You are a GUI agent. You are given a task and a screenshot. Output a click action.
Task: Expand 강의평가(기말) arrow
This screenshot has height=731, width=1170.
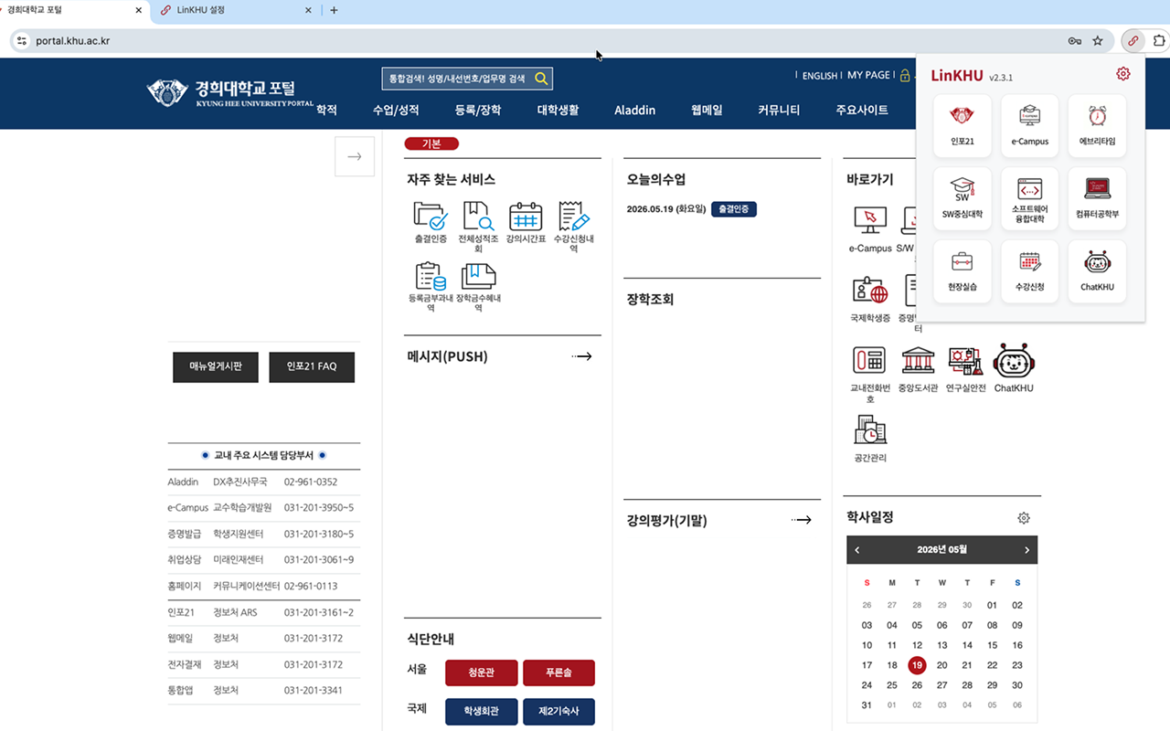pyautogui.click(x=802, y=520)
